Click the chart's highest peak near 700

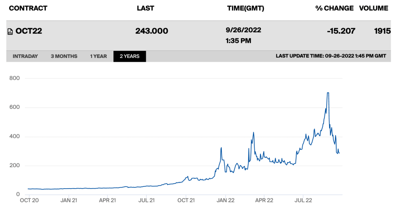[x=328, y=93]
